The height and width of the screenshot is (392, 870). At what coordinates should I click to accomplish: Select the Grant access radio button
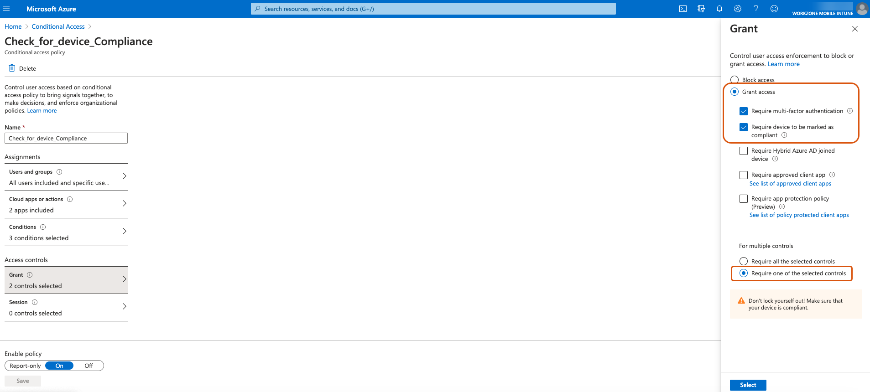click(x=735, y=92)
